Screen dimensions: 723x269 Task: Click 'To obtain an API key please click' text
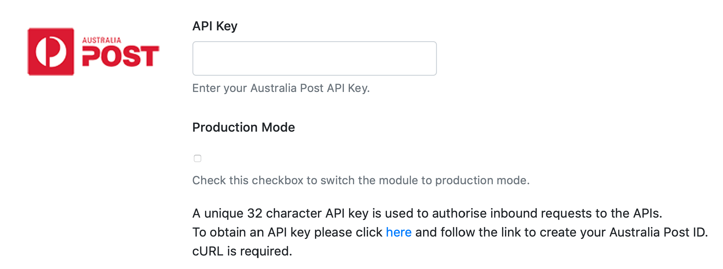point(287,232)
